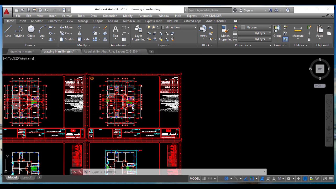The width and height of the screenshot is (336, 189).
Task: Click the Cut scissors icon
Action: [x=329, y=27]
